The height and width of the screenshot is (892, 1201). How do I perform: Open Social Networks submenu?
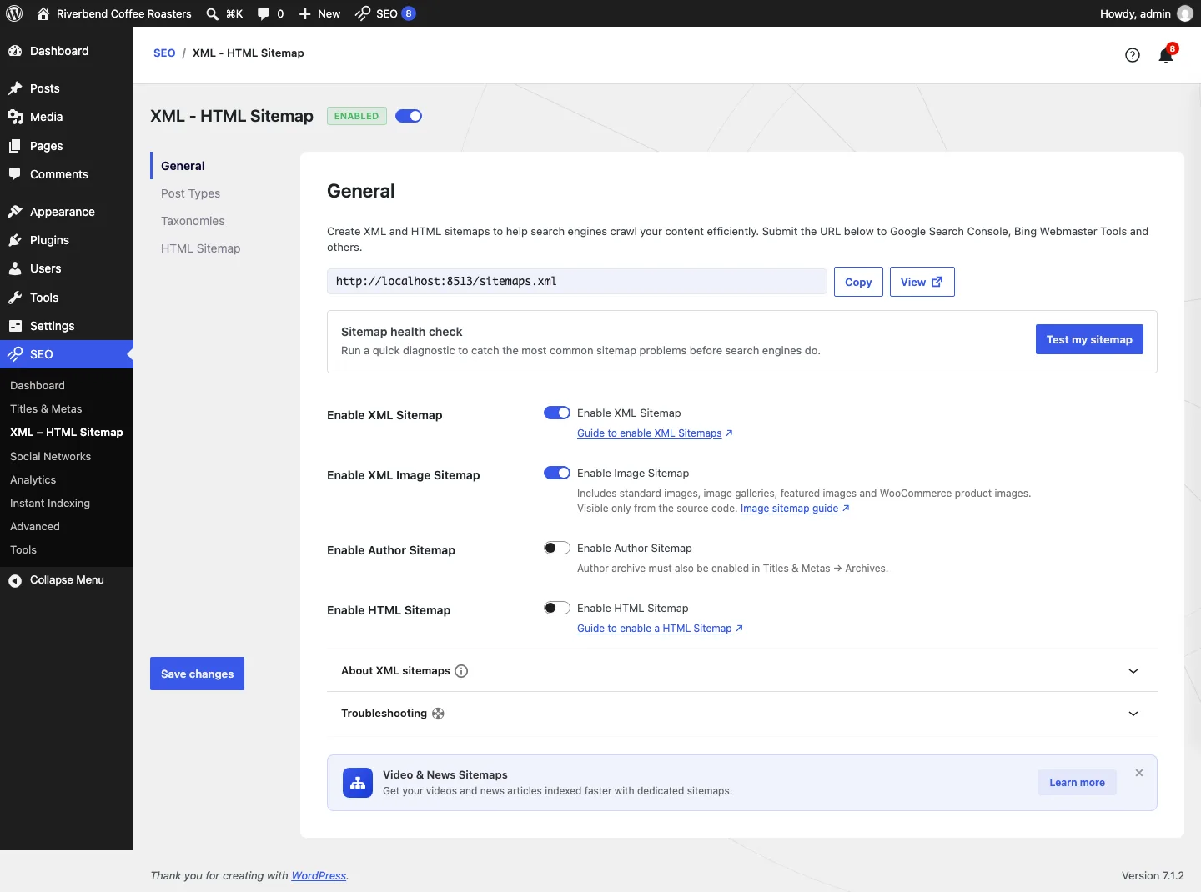pyautogui.click(x=50, y=456)
